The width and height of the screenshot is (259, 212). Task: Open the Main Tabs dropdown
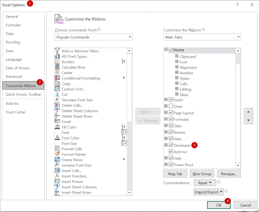coord(202,37)
